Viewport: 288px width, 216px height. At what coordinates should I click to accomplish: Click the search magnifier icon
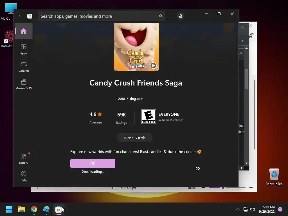click(160, 16)
